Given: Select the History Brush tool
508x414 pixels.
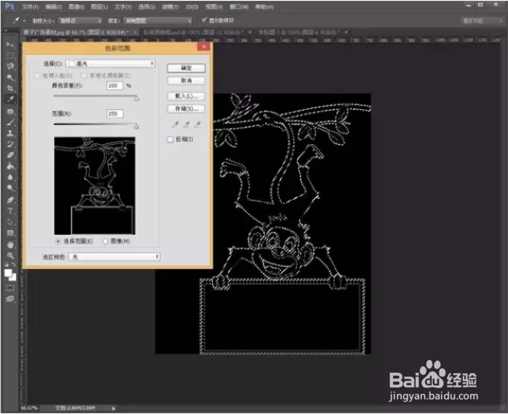Looking at the screenshot, I should 10,144.
